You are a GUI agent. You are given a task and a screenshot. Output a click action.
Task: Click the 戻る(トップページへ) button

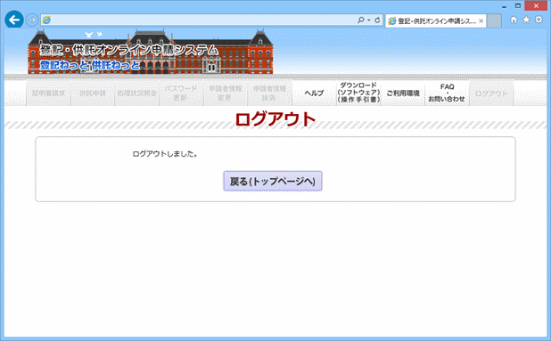point(273,181)
